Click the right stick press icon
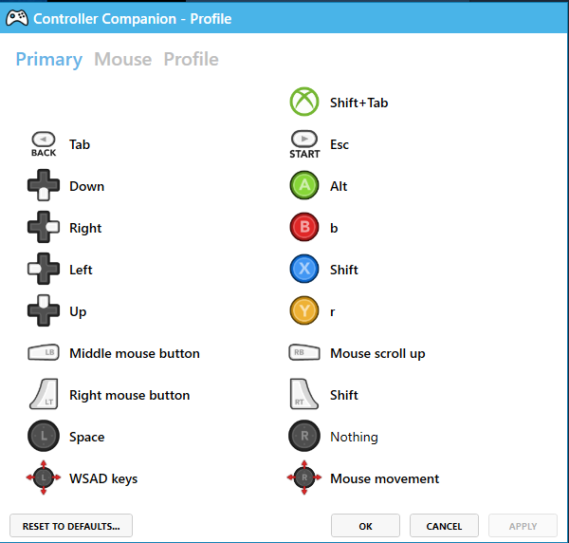569x543 pixels. (x=304, y=437)
